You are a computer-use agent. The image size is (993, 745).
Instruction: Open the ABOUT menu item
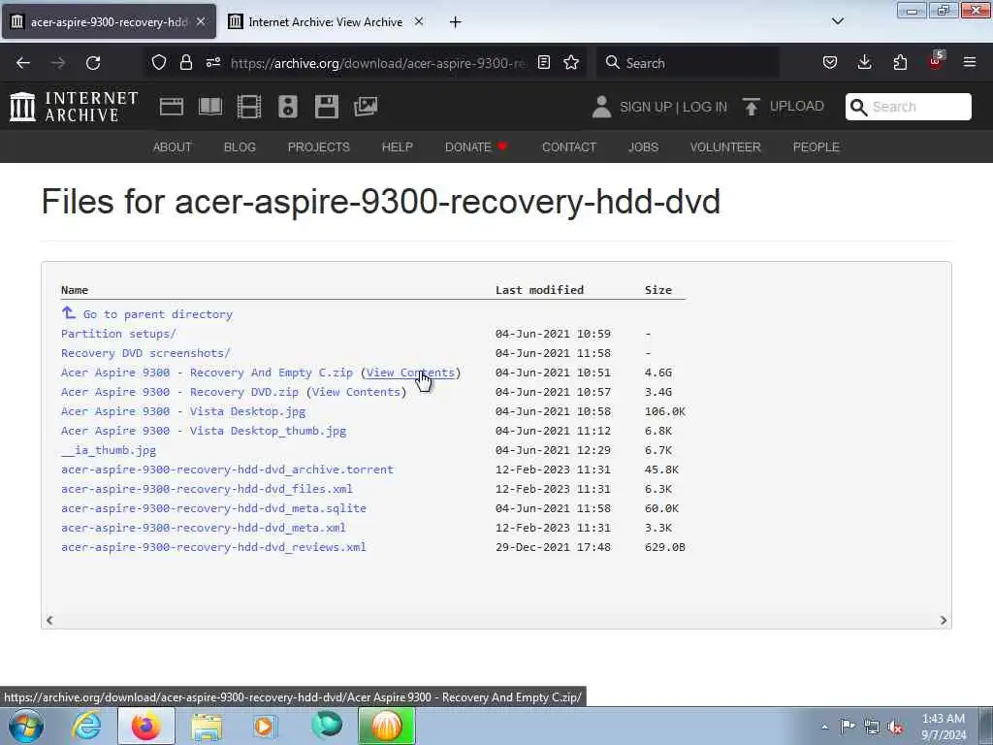click(x=173, y=147)
